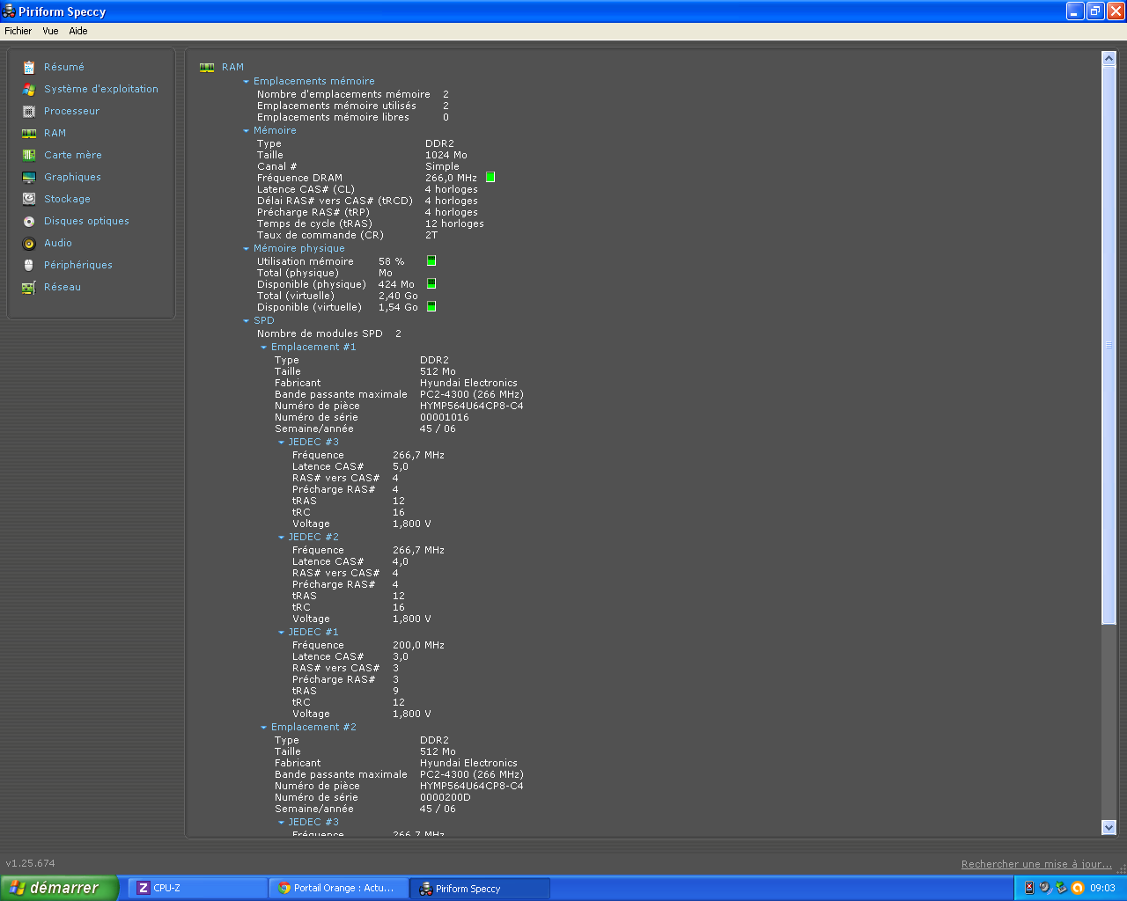Click Rechercher une mise à jour link
Viewport: 1127px width, 901px height.
point(1036,864)
